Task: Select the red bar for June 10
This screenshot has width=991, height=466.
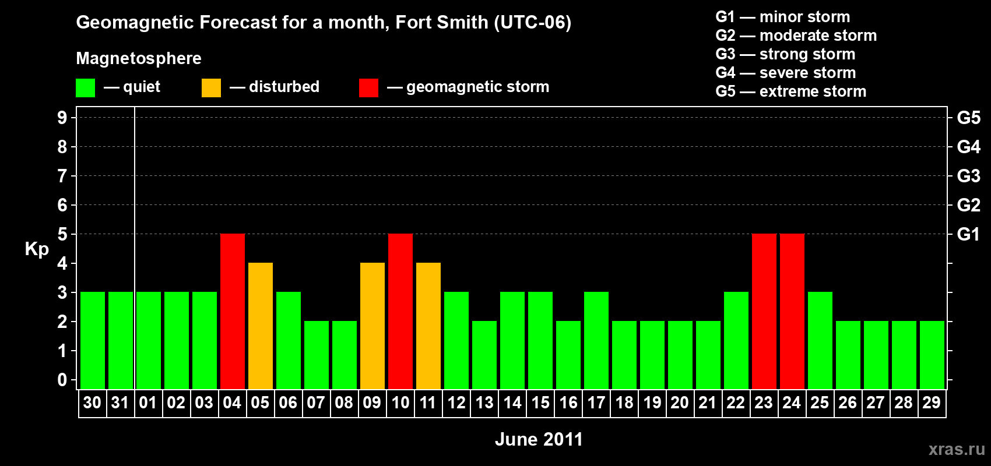Action: [400, 312]
